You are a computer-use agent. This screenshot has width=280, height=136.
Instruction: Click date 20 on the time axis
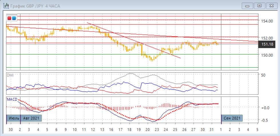(x=148, y=129)
